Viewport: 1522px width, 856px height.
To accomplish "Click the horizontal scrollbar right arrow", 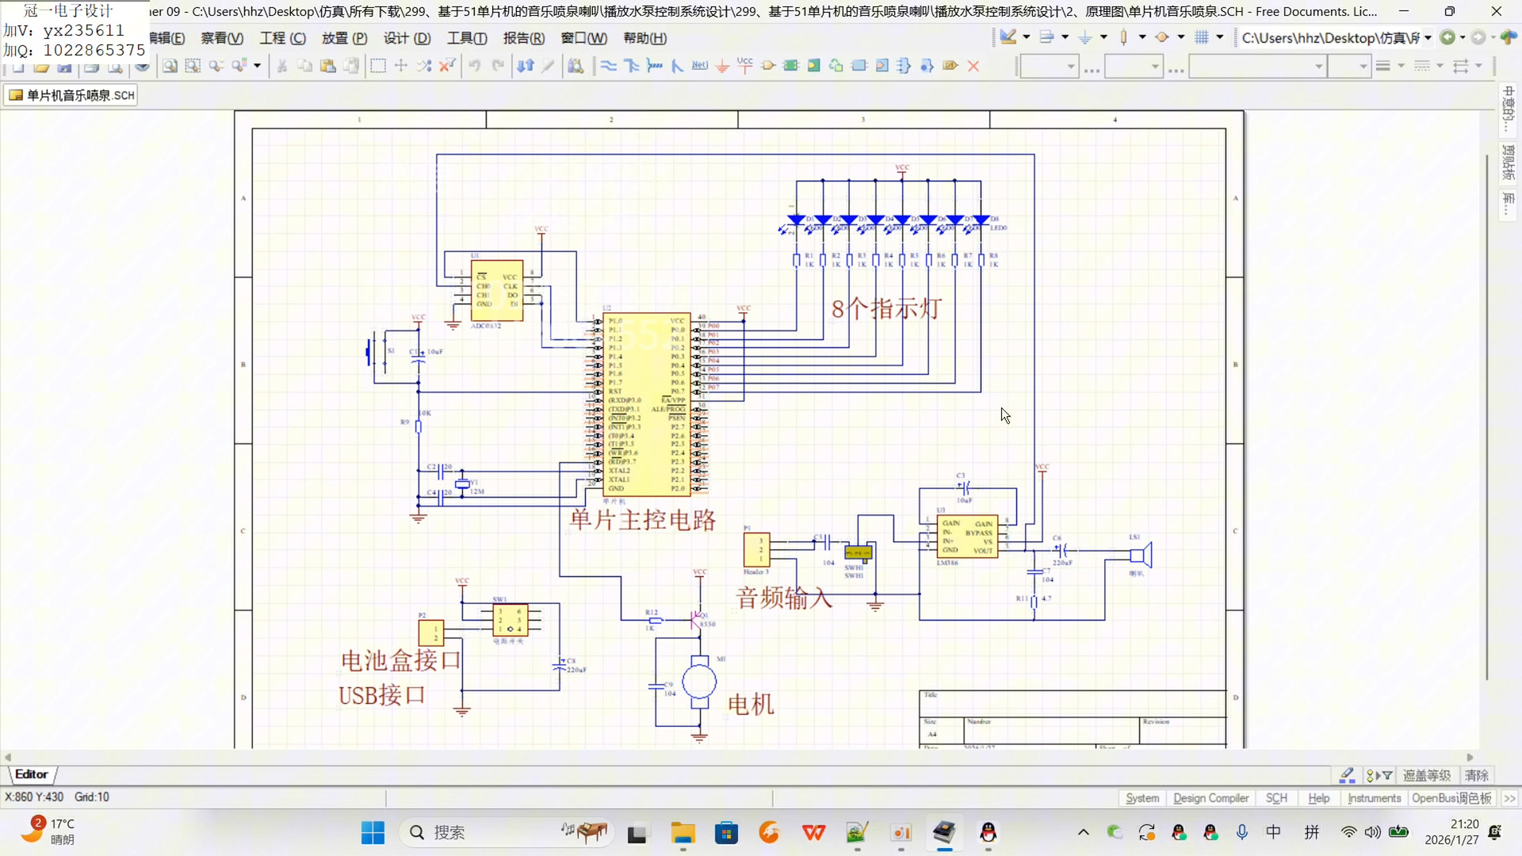I will pyautogui.click(x=1470, y=757).
